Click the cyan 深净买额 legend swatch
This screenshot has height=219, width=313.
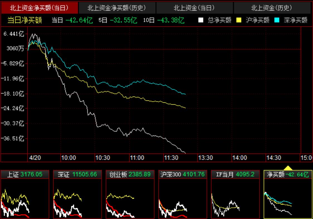[x=277, y=20]
